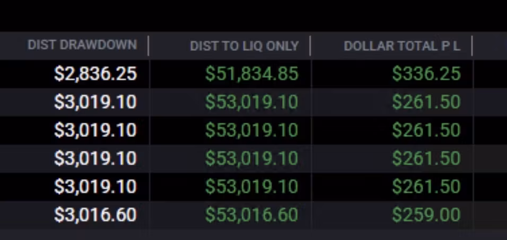507x240 pixels.
Task: Click third row's $261.50 P L cell
Action: point(426,130)
